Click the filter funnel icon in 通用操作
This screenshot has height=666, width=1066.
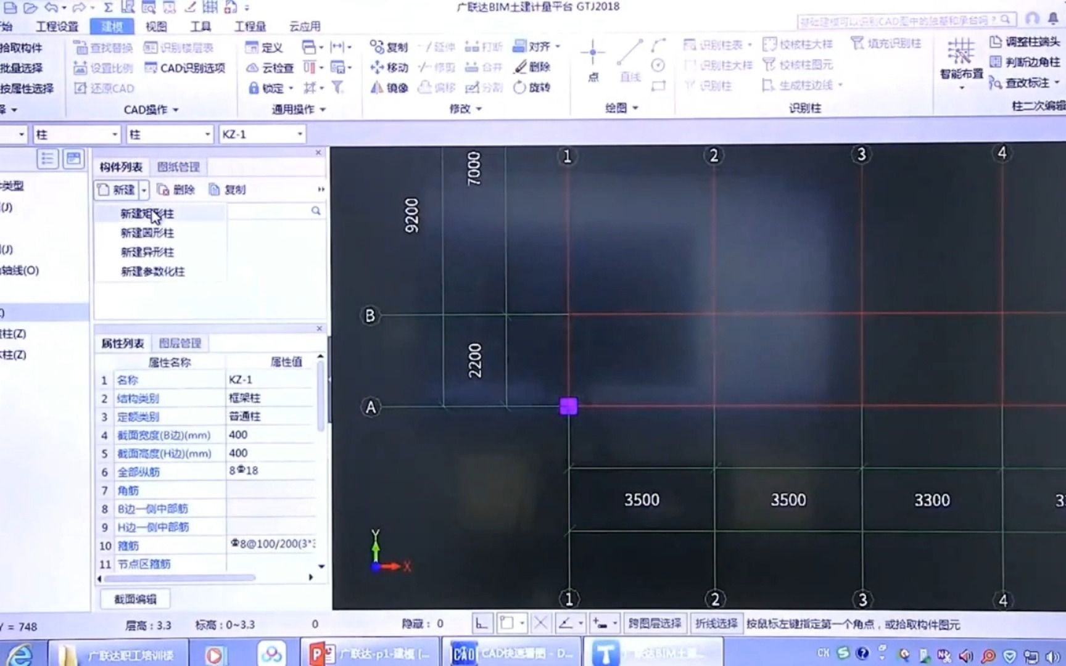click(x=337, y=88)
